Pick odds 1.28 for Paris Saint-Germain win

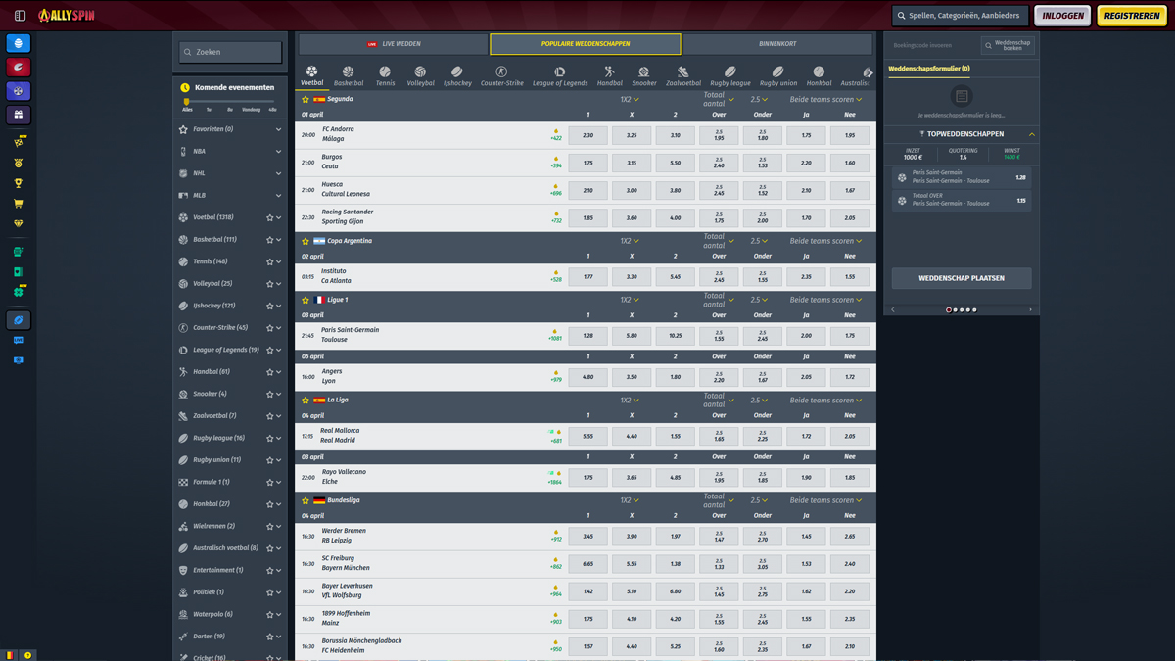[x=587, y=336]
